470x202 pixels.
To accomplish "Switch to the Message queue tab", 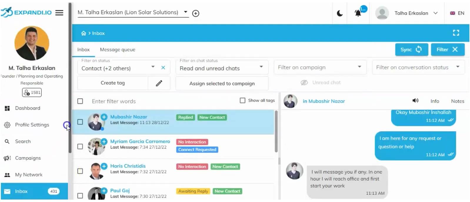I will (117, 49).
